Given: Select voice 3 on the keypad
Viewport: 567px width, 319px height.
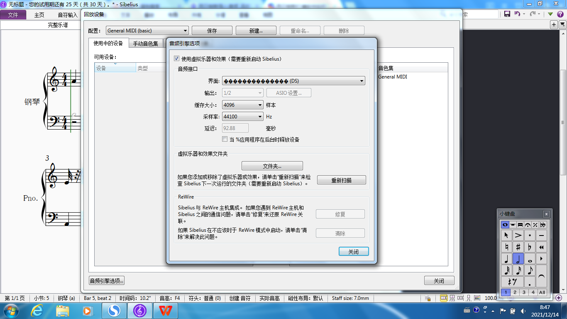Looking at the screenshot, I should [x=524, y=292].
